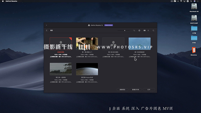Image resolution: width=201 pixels, height=113 pixels.
Task: Click the 第三课-初识调色 project name text
Action: coord(113,52)
